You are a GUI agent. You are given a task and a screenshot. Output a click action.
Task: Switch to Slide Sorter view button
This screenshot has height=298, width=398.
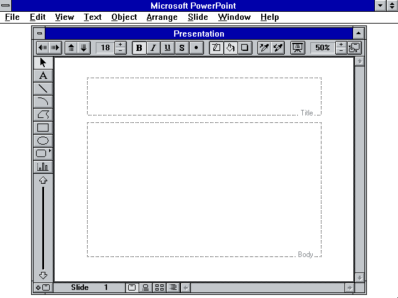click(159, 287)
